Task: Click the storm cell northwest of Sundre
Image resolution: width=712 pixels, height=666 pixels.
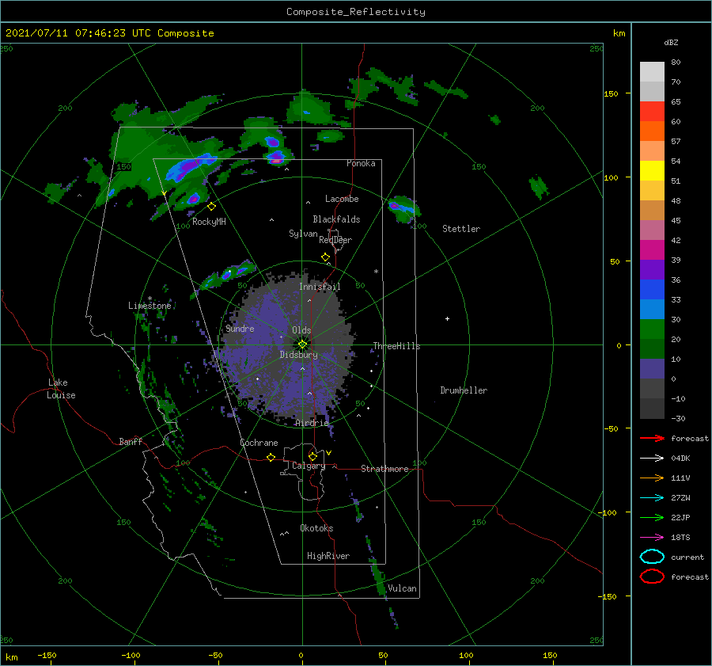Action: click(225, 275)
